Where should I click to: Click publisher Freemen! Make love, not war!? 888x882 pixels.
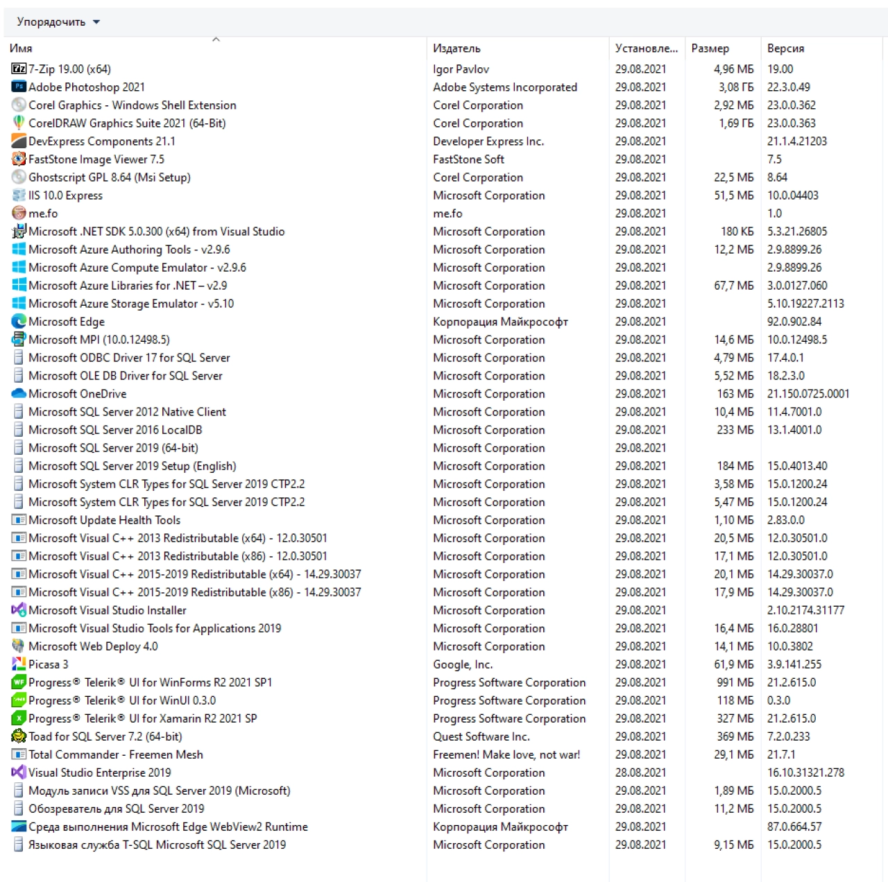point(506,754)
